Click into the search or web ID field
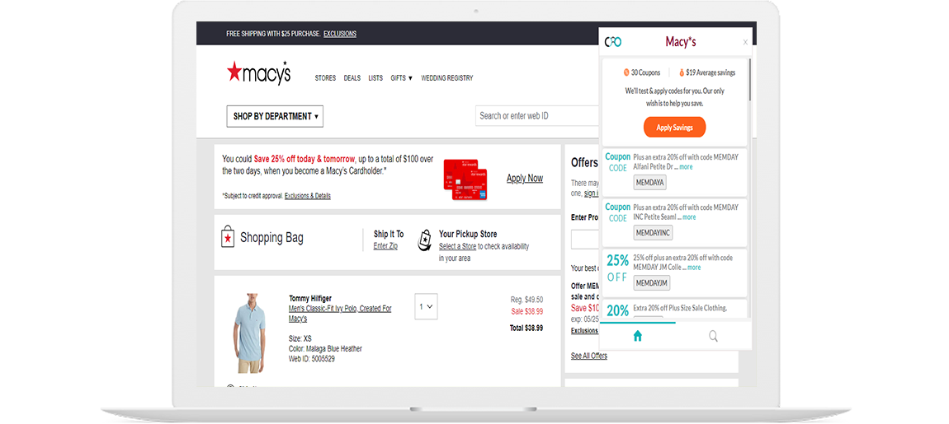Viewport: 949px width, 424px height. click(x=537, y=115)
